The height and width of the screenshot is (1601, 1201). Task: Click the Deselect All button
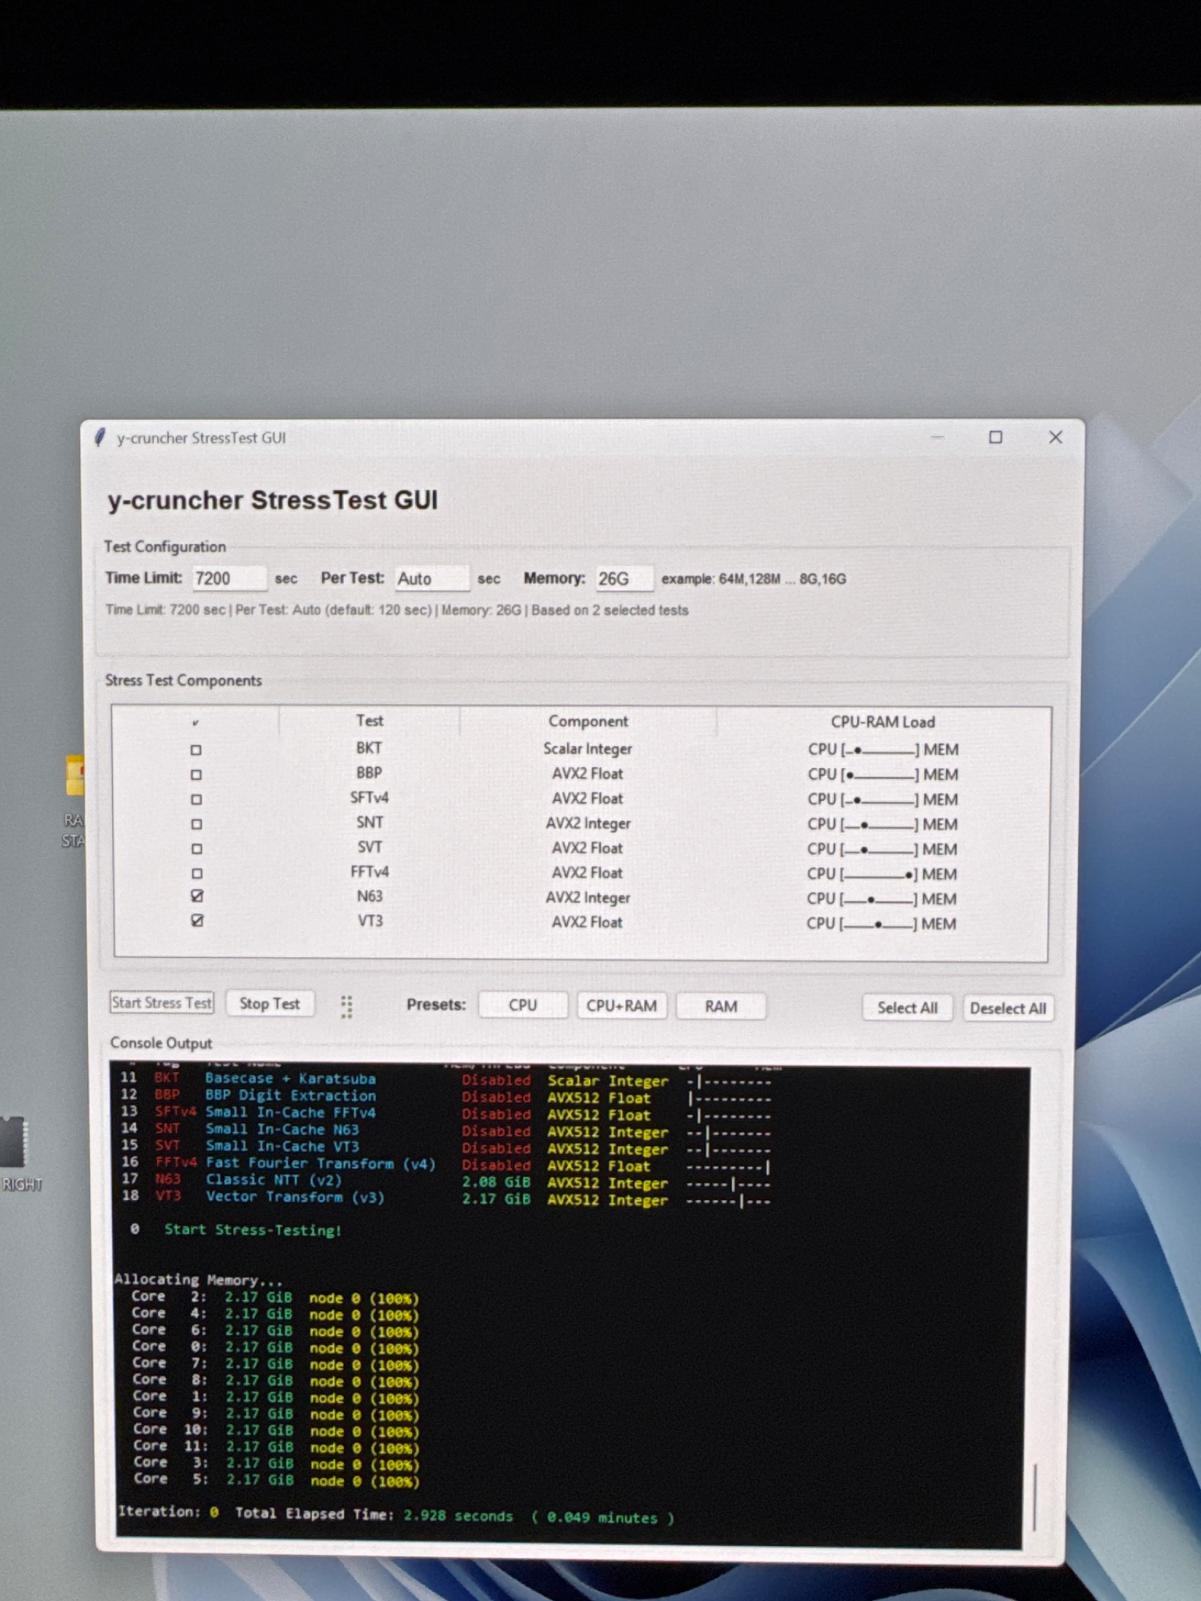click(x=1008, y=1009)
